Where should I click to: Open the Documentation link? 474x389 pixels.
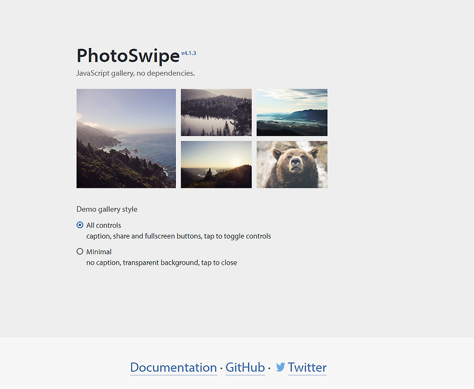click(173, 367)
